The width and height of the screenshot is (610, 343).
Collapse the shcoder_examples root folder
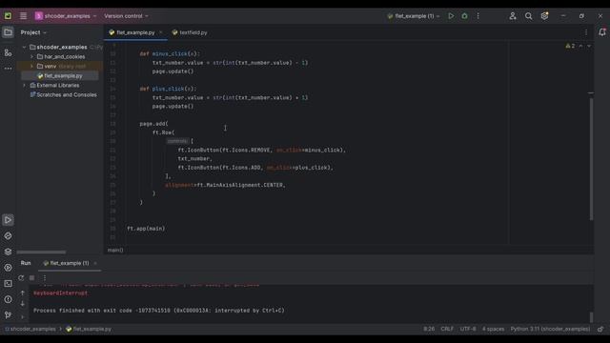pyautogui.click(x=24, y=47)
